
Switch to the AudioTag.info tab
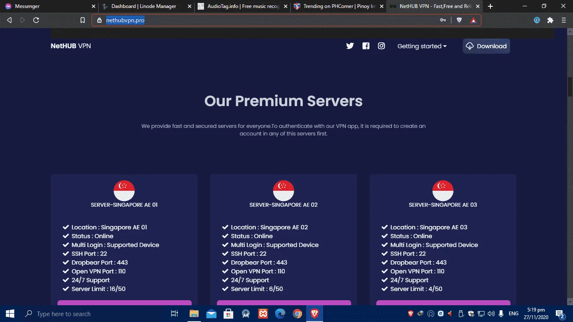point(243,6)
